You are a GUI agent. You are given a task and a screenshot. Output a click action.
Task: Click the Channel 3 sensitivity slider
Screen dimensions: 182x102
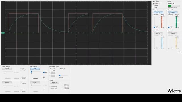coord(154,43)
